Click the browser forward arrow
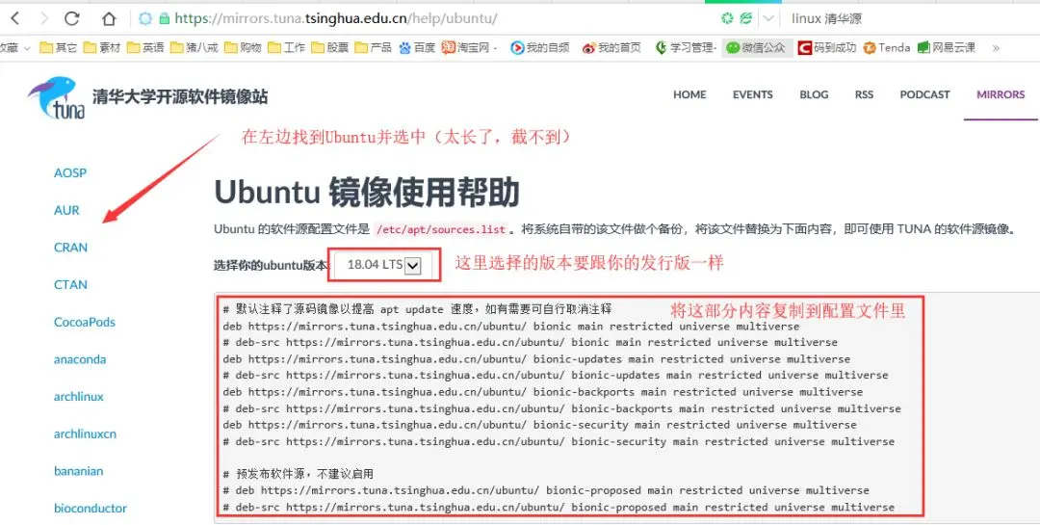 pyautogui.click(x=43, y=18)
